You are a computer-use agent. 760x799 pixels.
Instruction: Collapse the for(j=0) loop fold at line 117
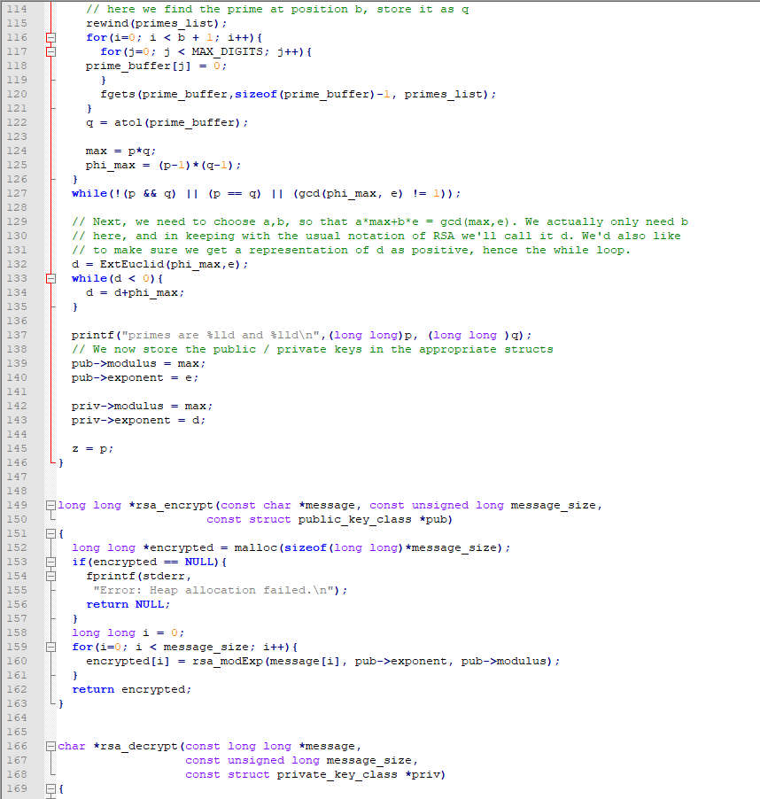pyautogui.click(x=51, y=52)
